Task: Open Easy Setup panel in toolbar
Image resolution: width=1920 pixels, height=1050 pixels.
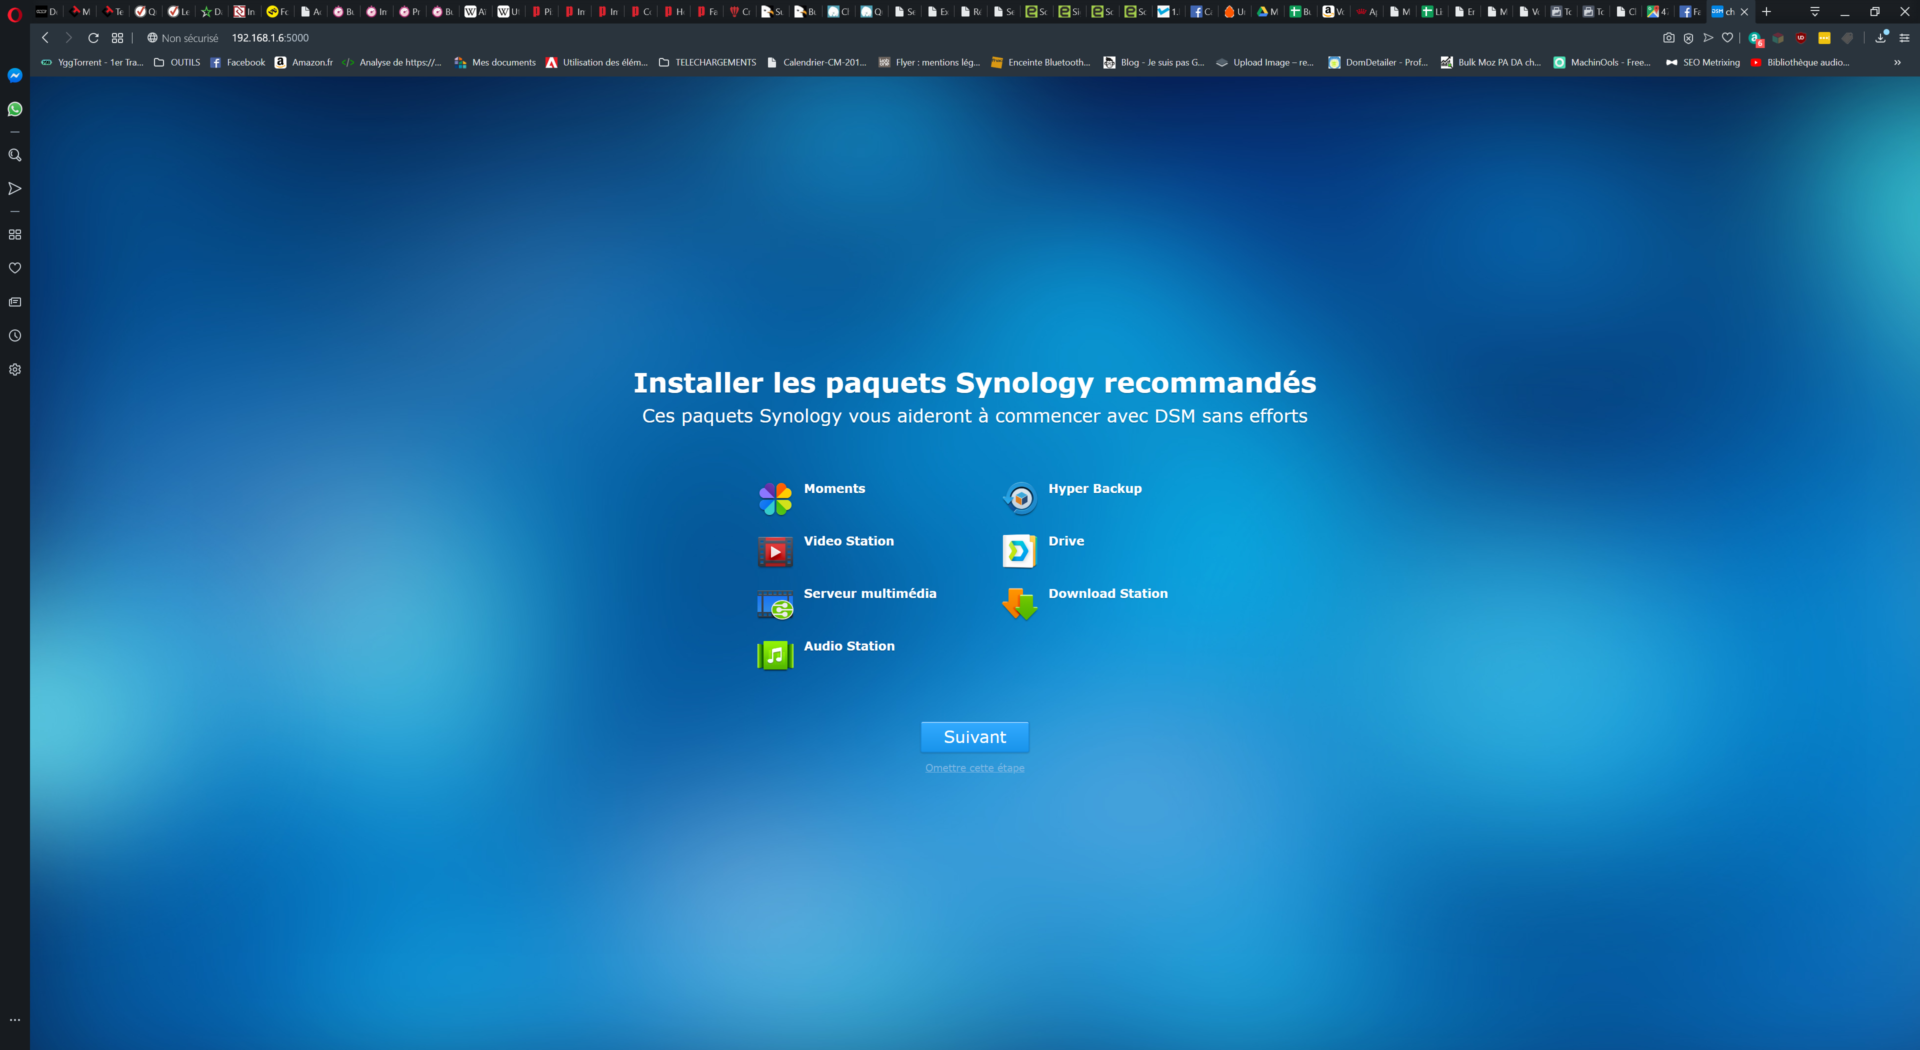Action: [1903, 38]
